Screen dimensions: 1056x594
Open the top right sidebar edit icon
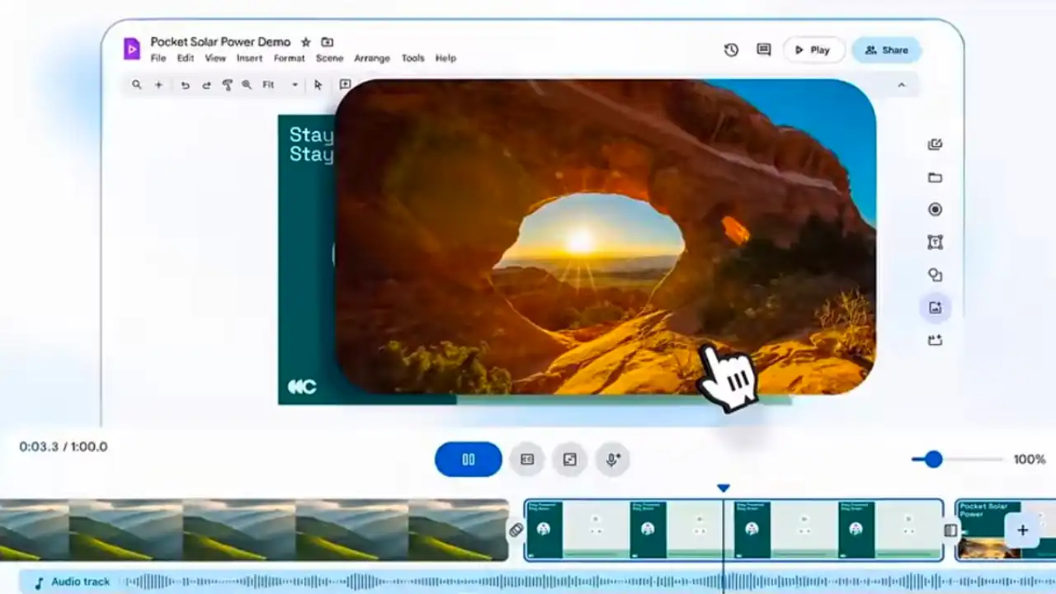[935, 144]
